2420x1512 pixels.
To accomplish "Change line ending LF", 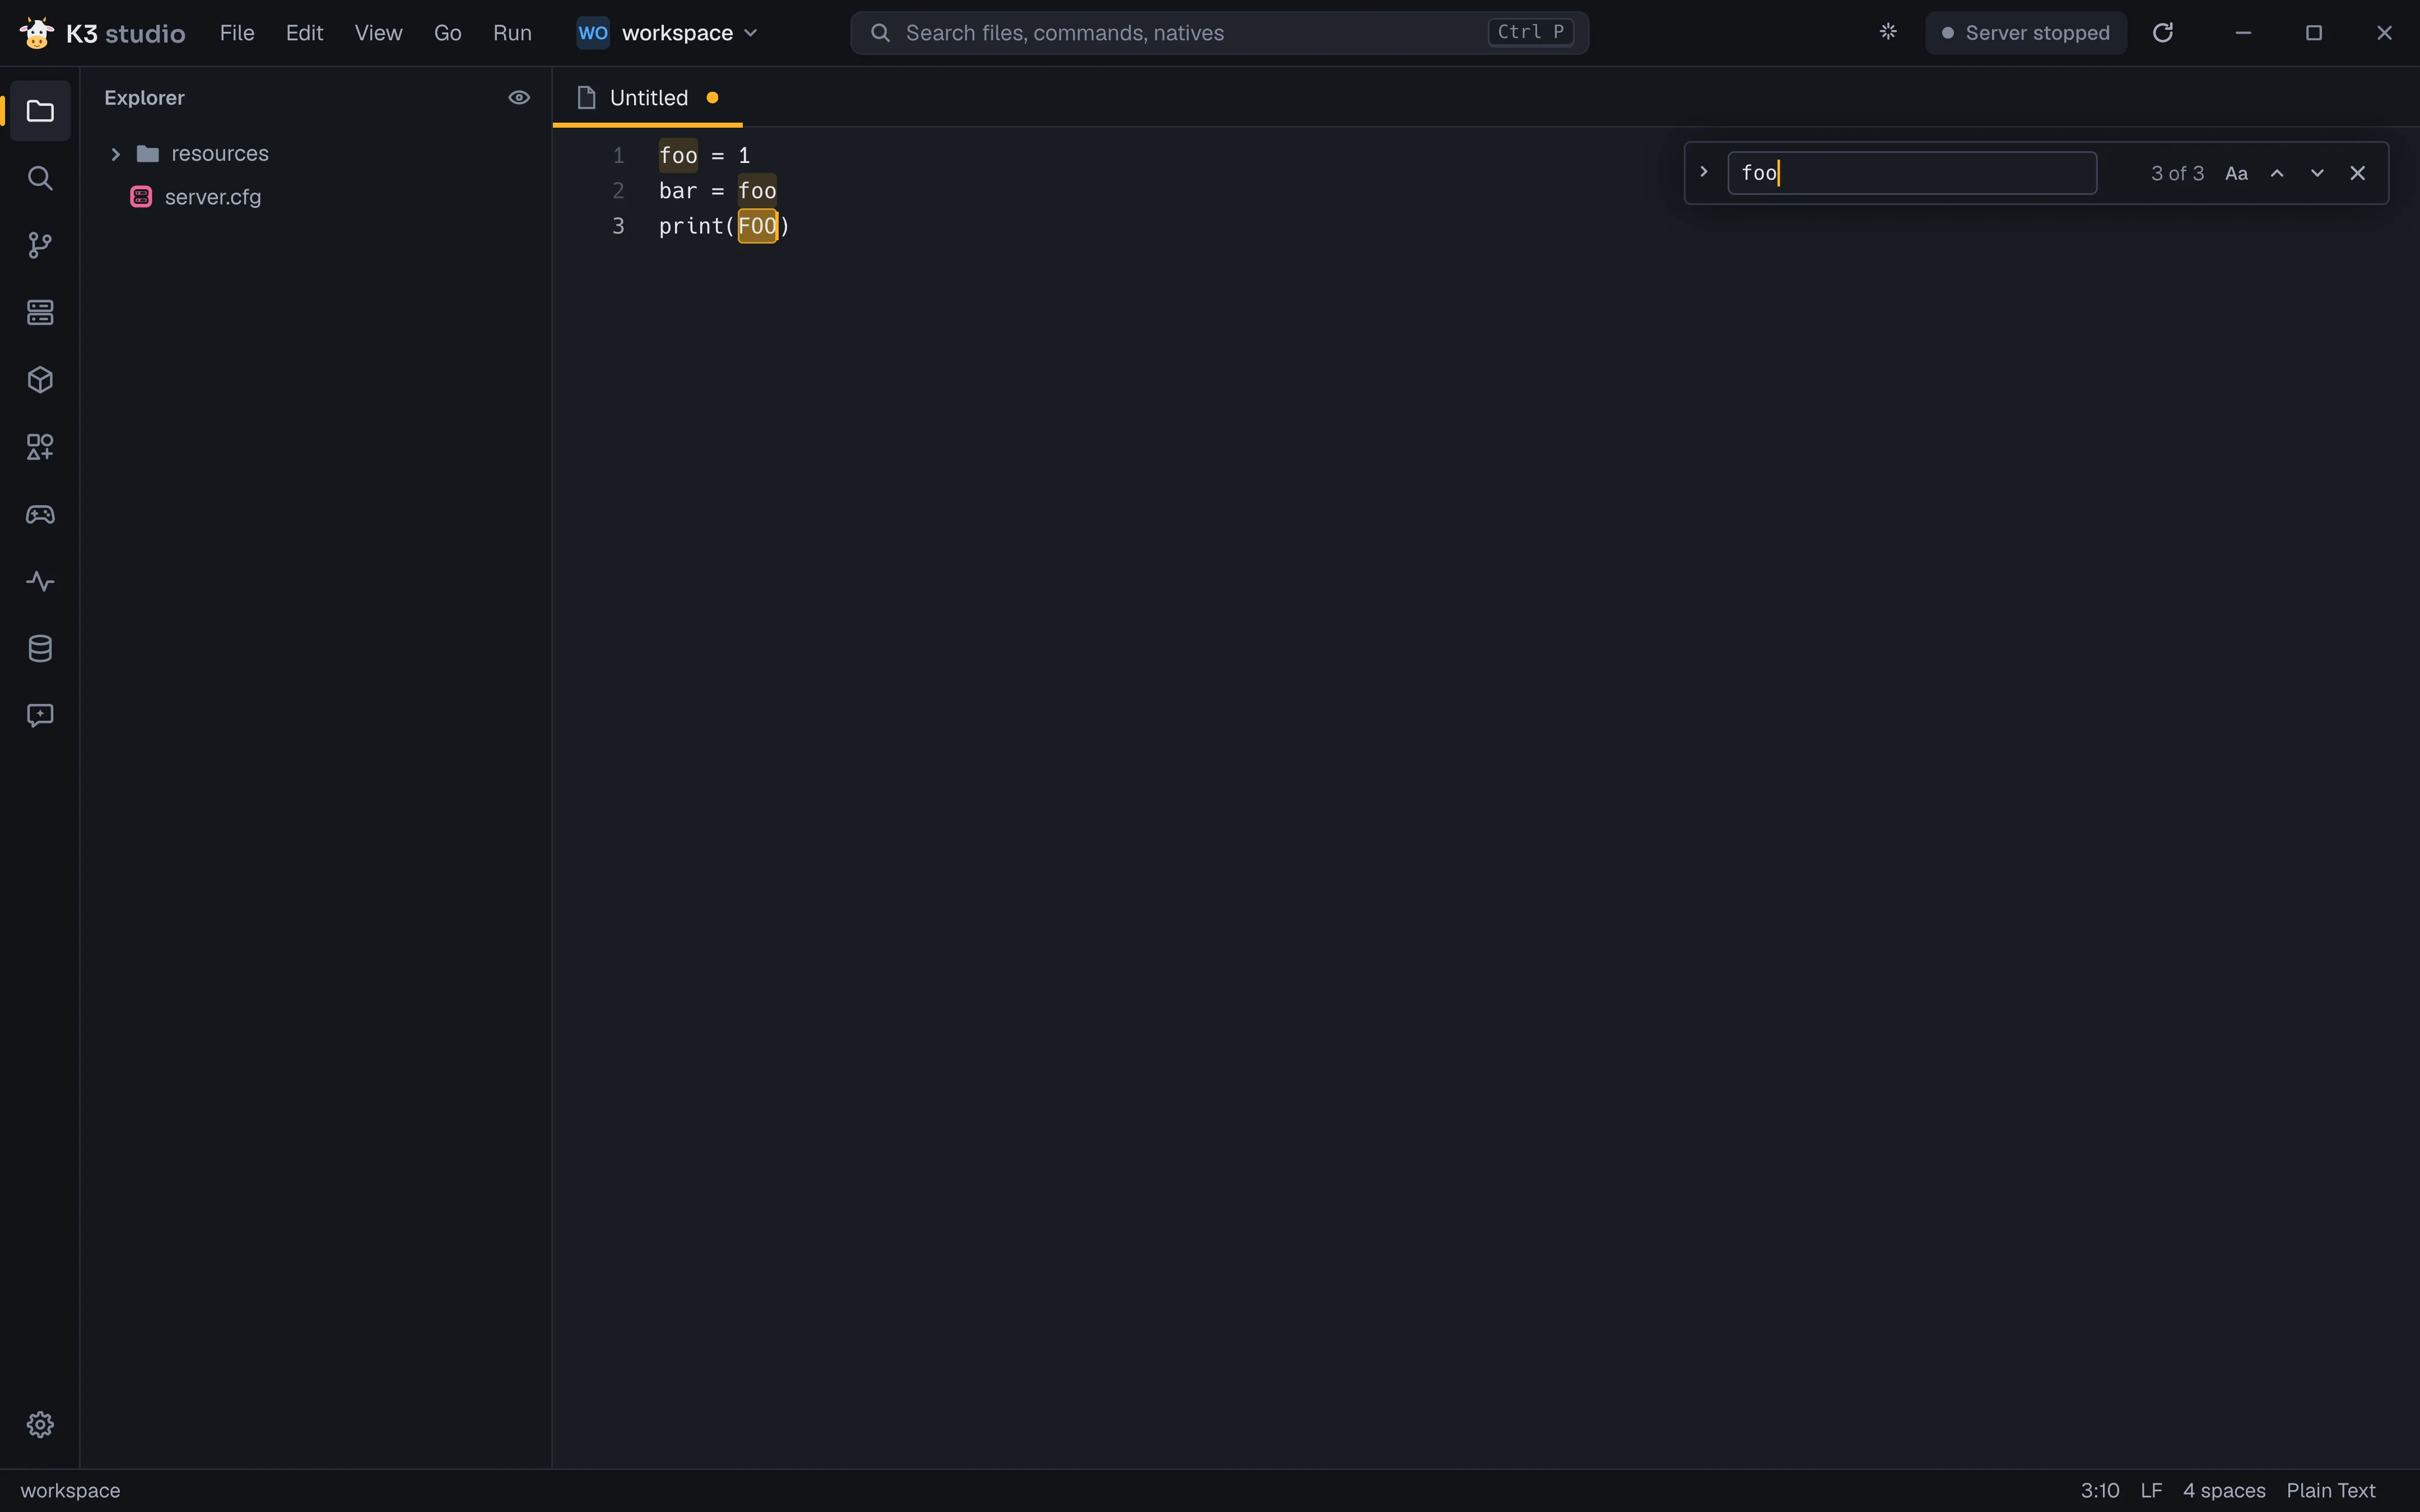I will 2151,1490.
